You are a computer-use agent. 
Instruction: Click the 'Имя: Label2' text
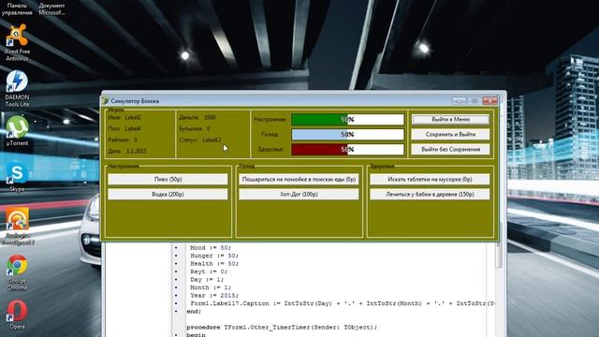[124, 117]
